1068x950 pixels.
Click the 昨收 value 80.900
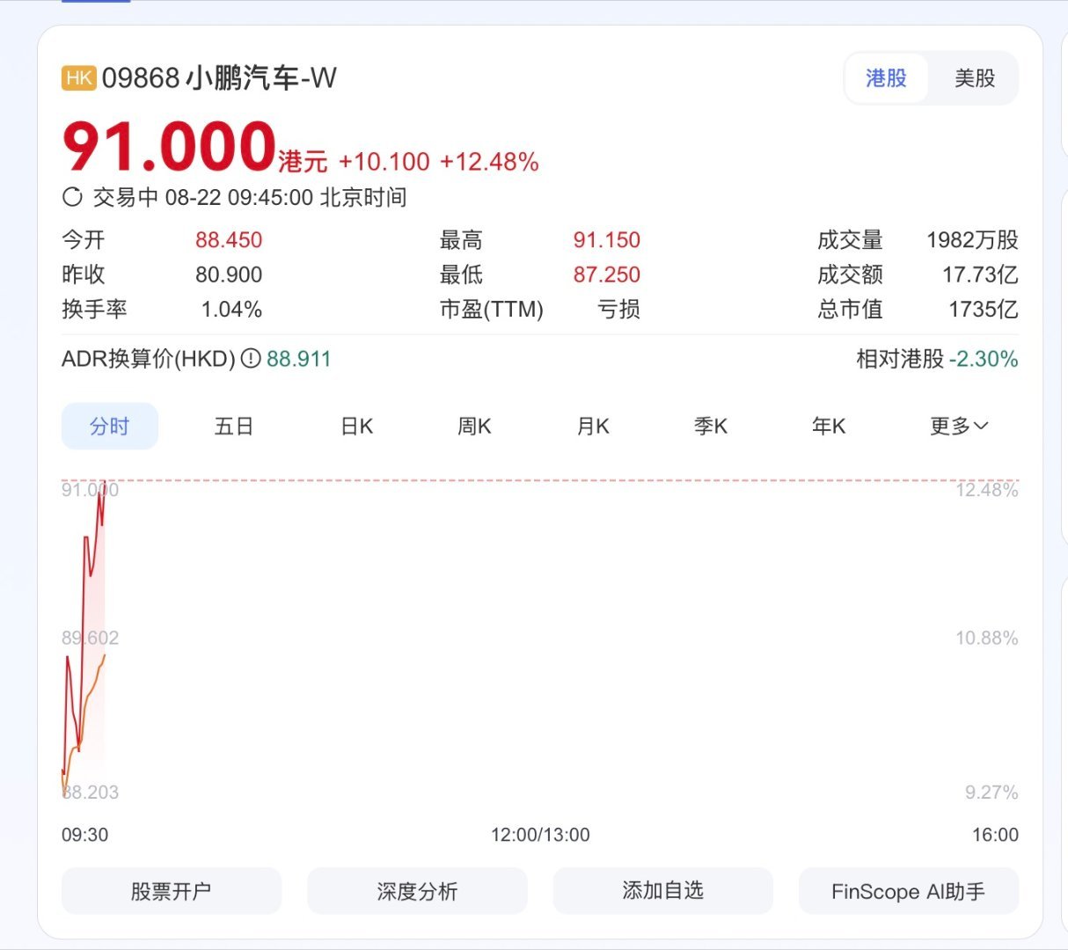pos(229,274)
